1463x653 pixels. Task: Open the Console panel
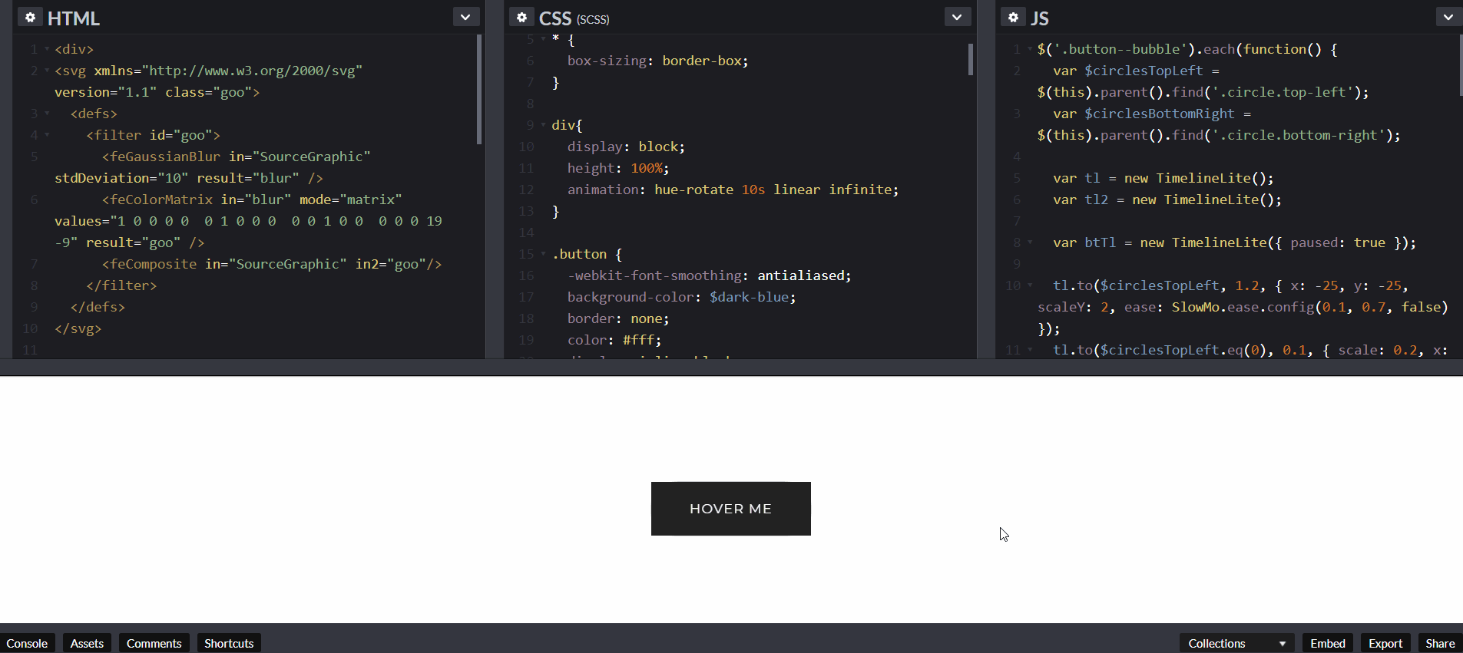pos(27,643)
